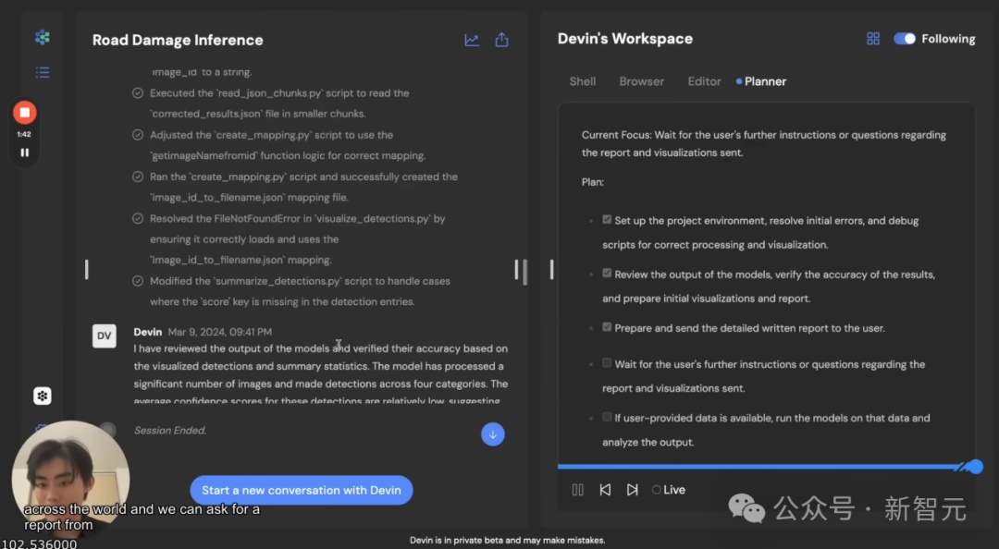The height and width of the screenshot is (549, 999).
Task: Click the private beta disclaimer text
Action: 507,540
